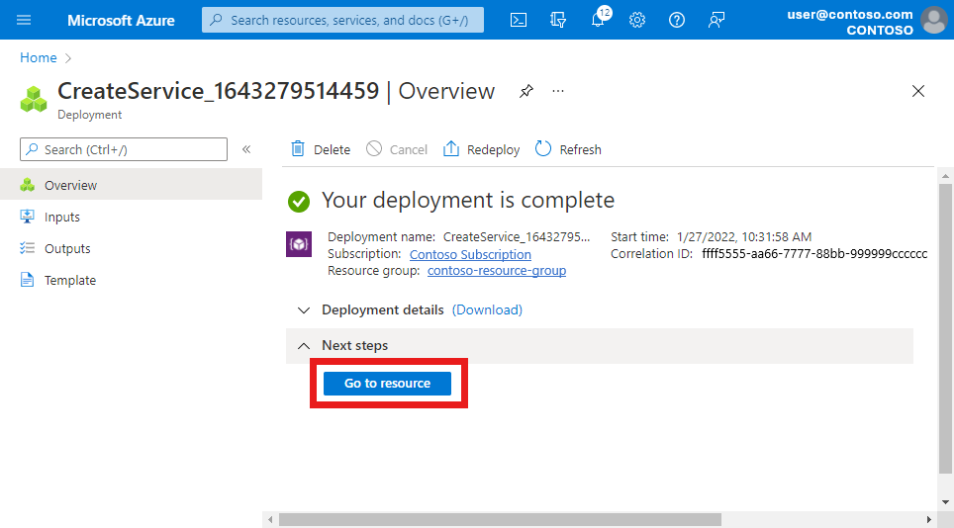Click the user account avatar
The image size is (954, 528).
pyautogui.click(x=934, y=20)
